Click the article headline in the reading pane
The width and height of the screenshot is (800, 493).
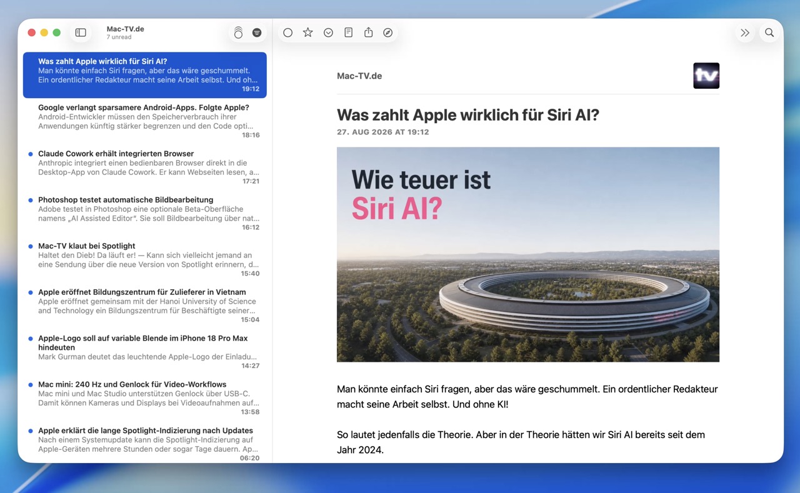tap(468, 115)
